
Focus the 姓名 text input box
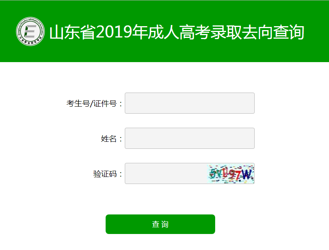point(189,138)
